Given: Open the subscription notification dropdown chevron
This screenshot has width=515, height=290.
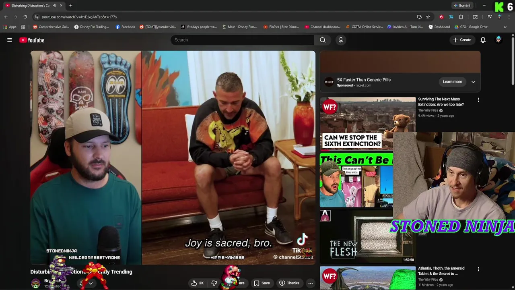Looking at the screenshot, I should click(x=91, y=283).
